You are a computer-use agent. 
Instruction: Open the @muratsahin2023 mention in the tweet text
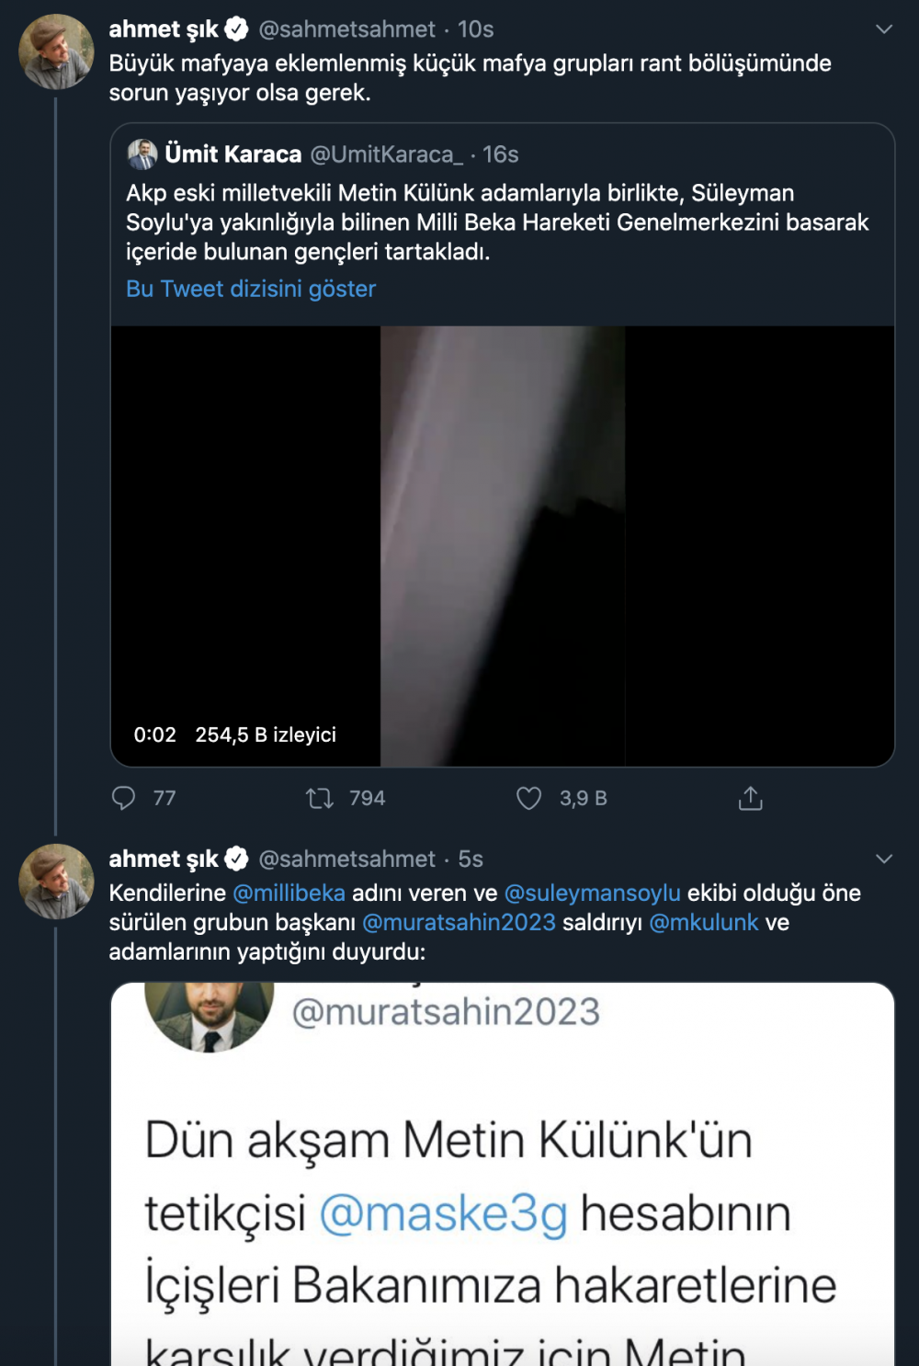tap(459, 922)
